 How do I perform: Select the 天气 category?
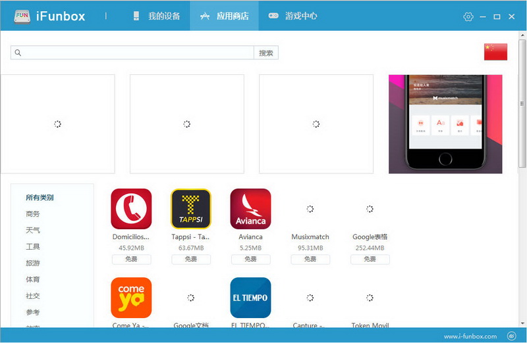pyautogui.click(x=32, y=231)
